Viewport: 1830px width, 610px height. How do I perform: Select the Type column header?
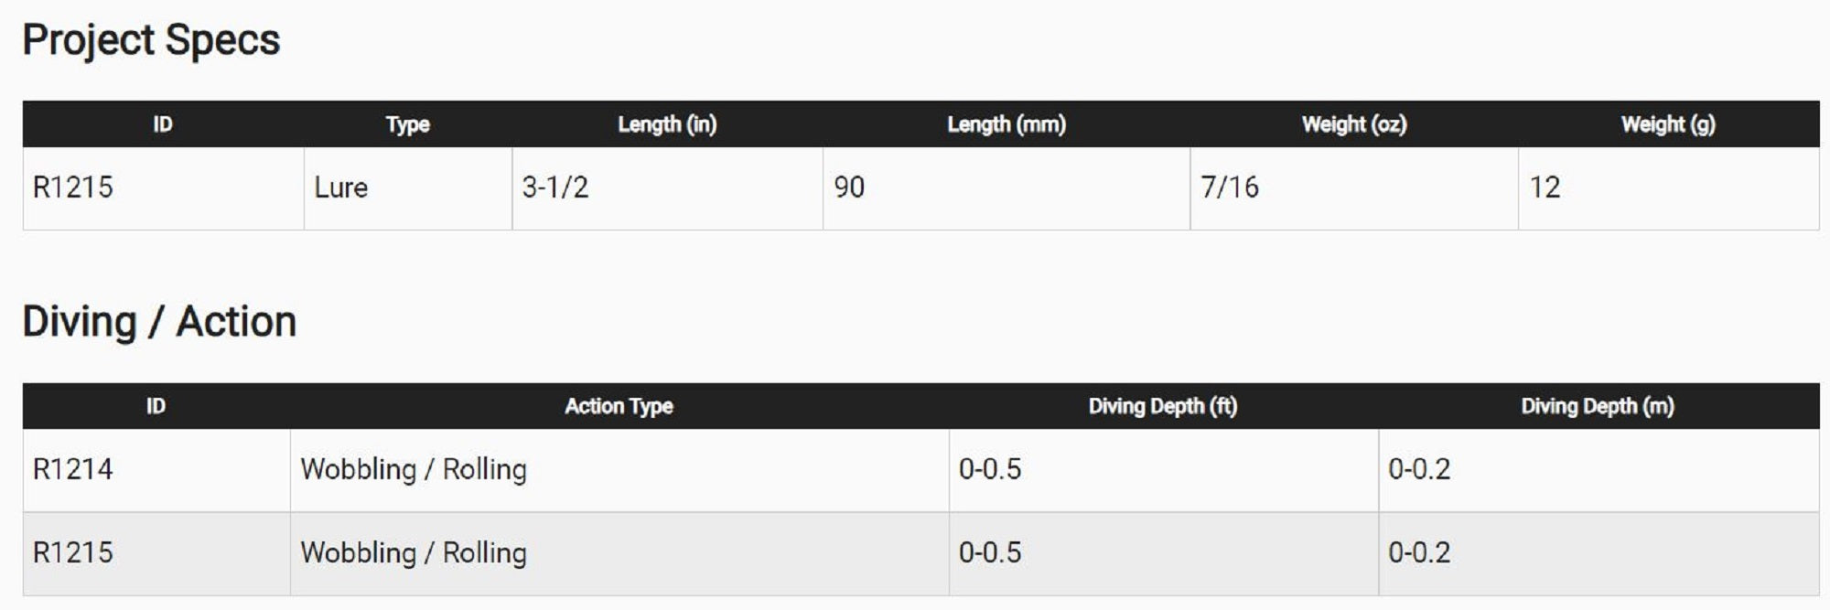[x=407, y=124]
